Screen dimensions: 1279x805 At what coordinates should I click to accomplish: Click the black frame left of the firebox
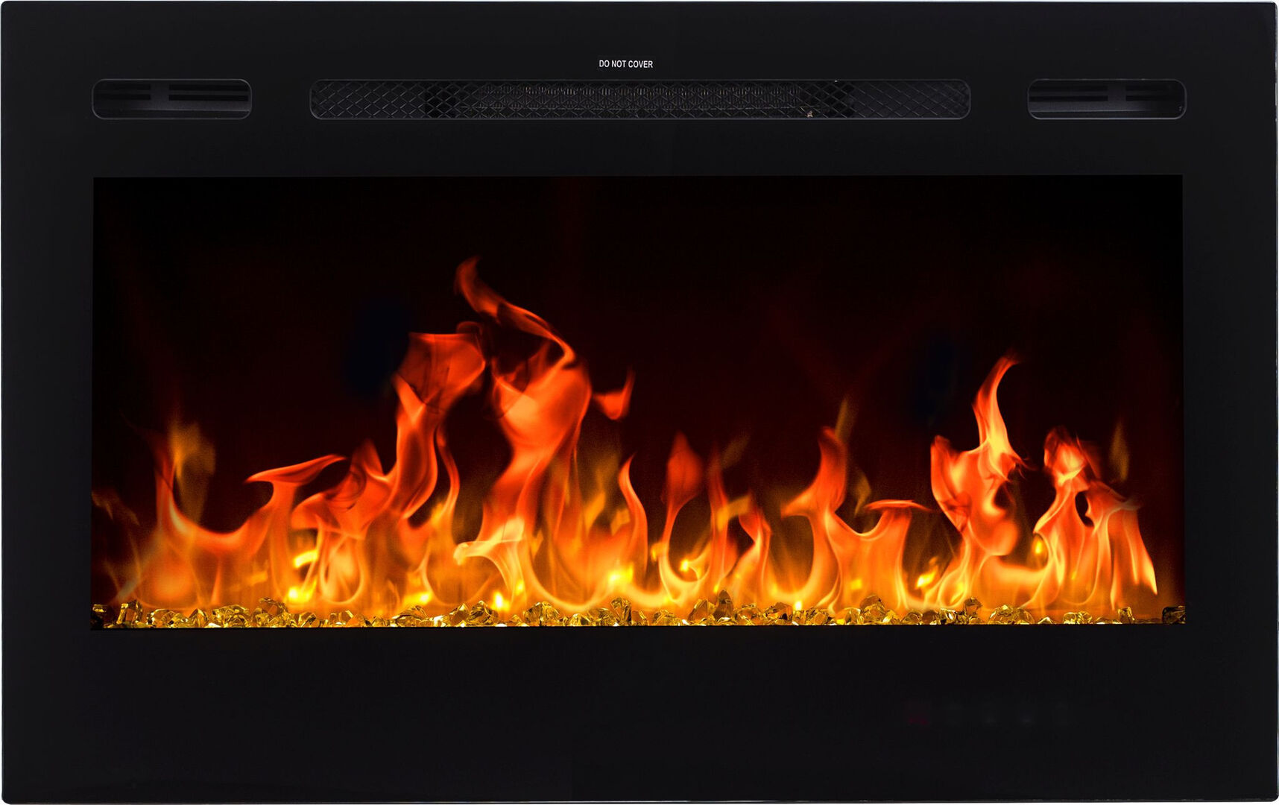46,402
